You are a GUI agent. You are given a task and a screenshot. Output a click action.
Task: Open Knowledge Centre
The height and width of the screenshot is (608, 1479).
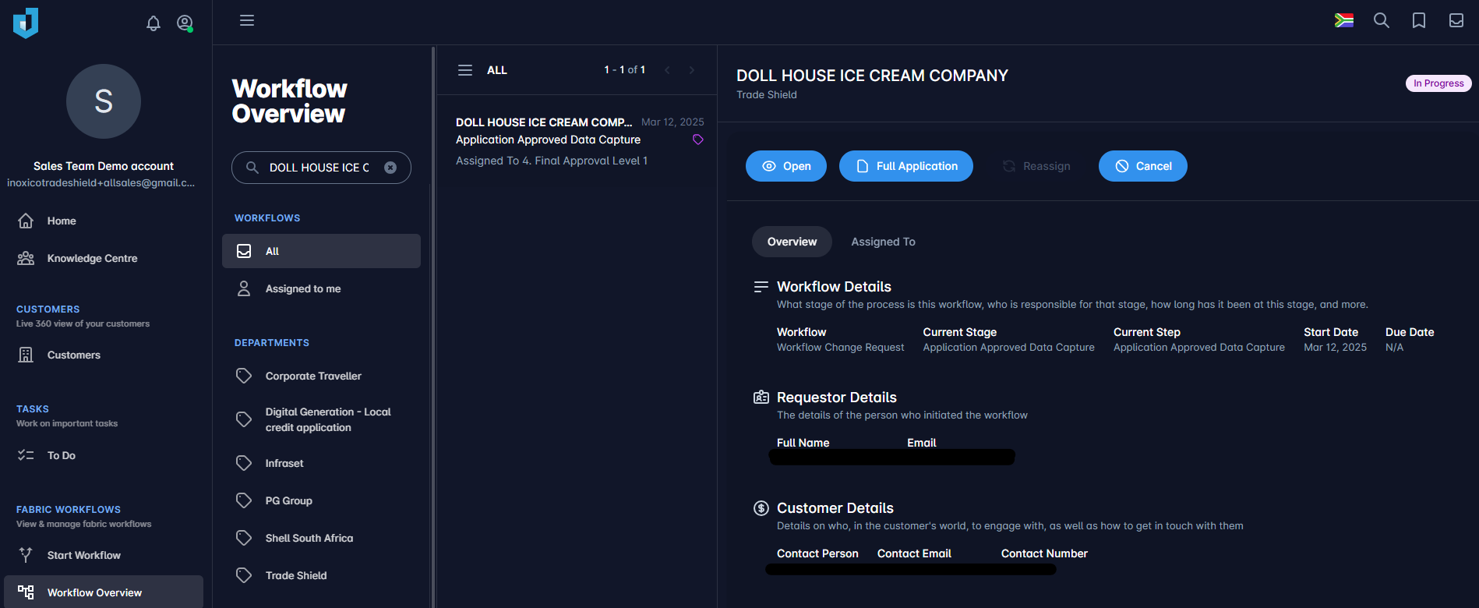104,258
